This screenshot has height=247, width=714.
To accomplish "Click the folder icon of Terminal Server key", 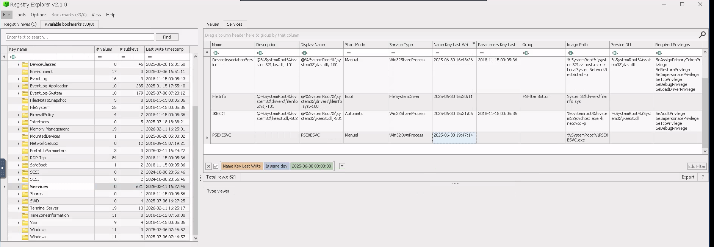I will [x=25, y=208].
